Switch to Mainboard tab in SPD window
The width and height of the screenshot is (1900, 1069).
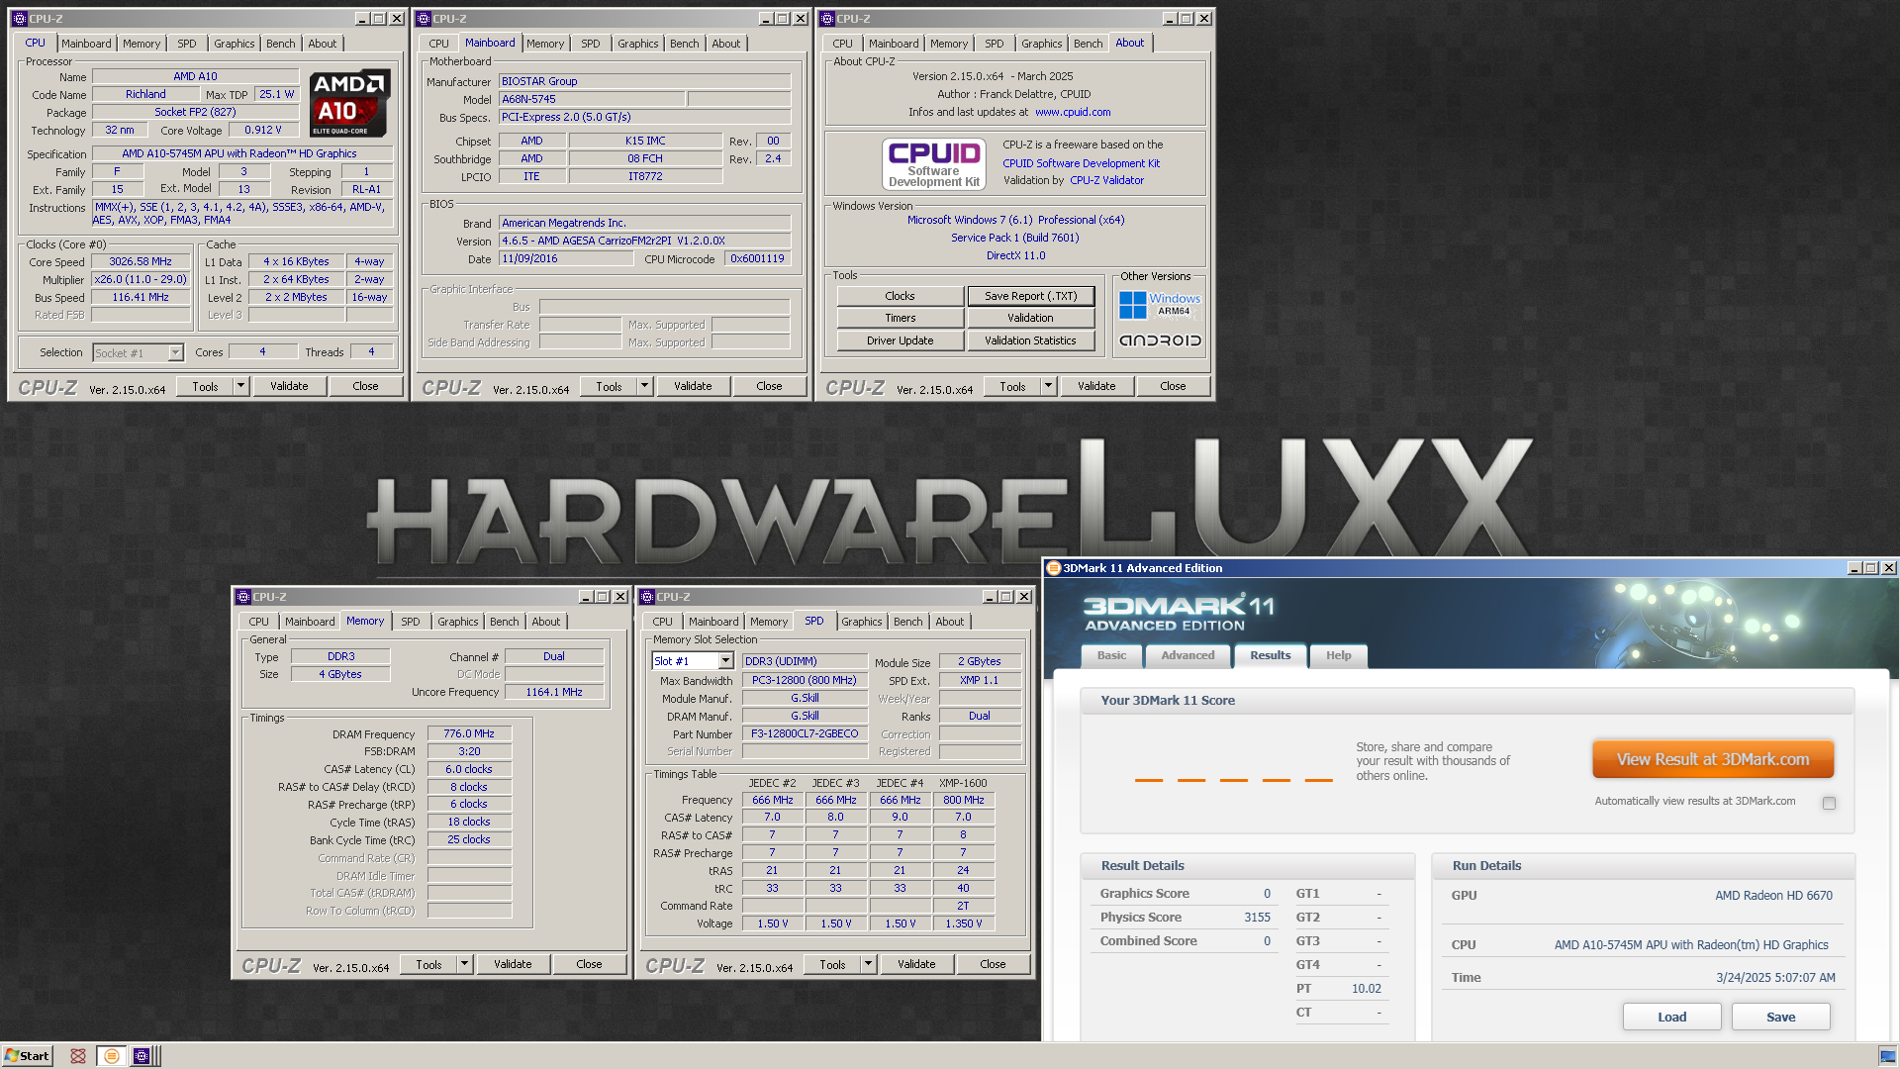713,622
